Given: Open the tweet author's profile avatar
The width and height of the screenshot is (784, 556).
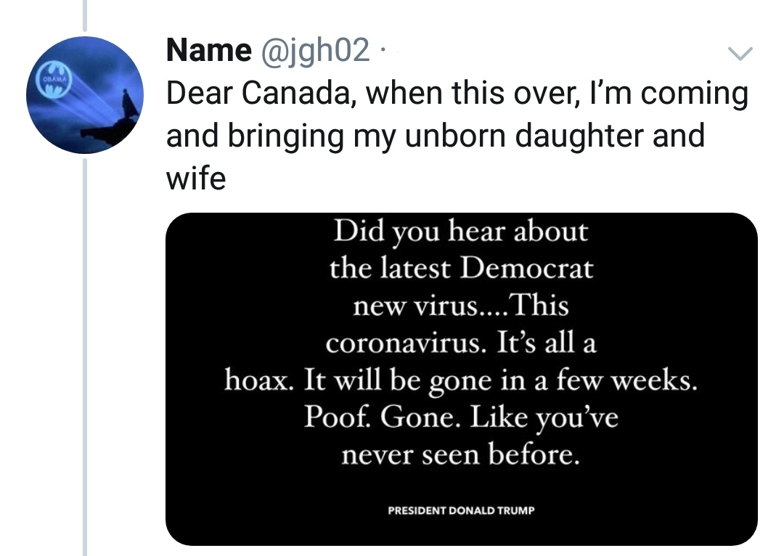Looking at the screenshot, I should [84, 94].
